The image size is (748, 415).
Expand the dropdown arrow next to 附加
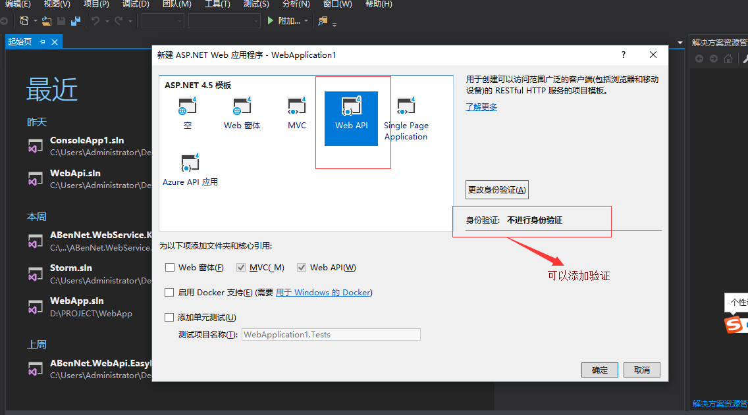pos(306,21)
